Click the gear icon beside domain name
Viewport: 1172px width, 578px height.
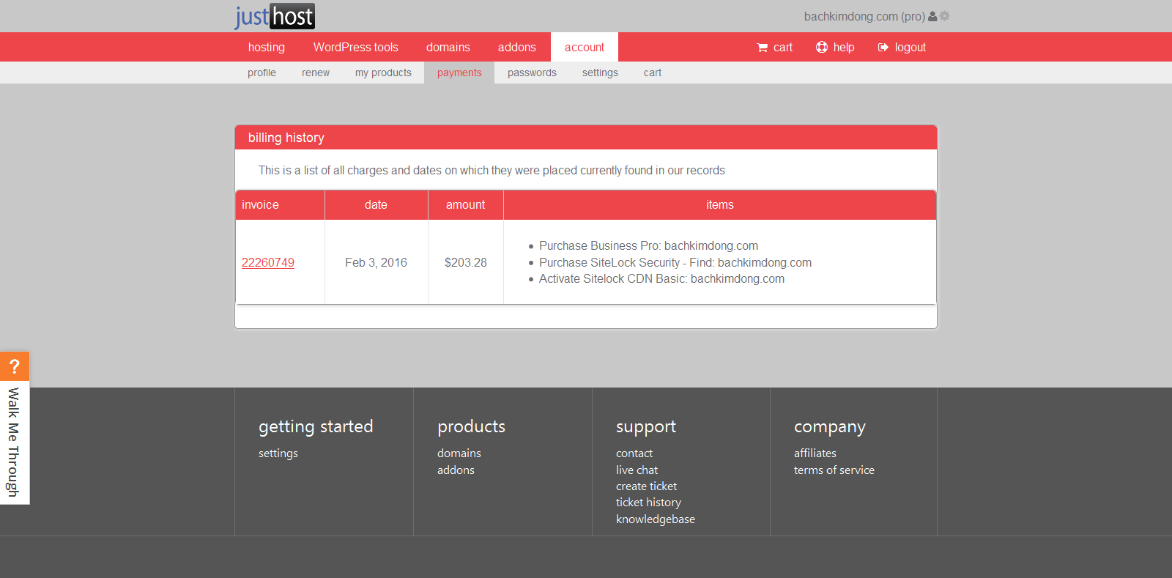pos(945,16)
